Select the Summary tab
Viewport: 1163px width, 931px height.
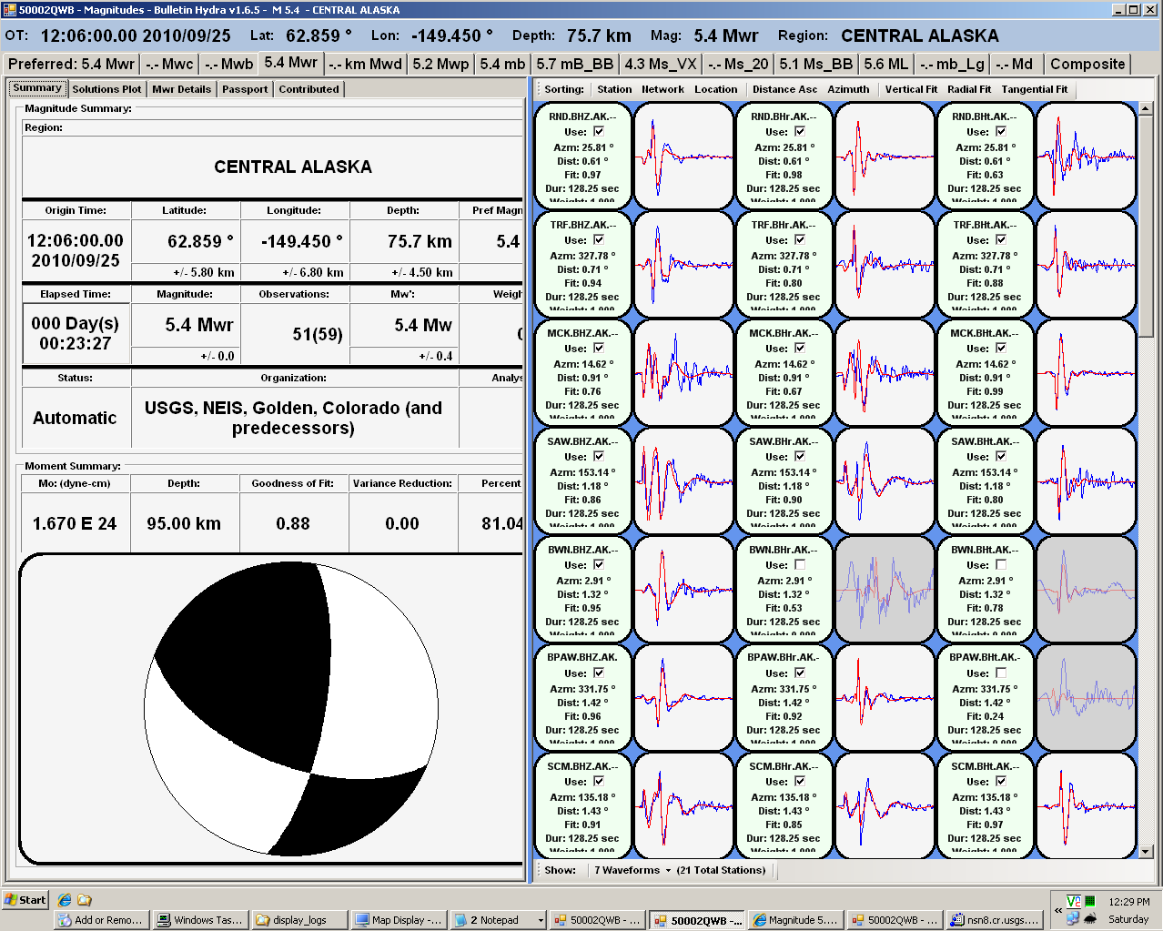37,87
